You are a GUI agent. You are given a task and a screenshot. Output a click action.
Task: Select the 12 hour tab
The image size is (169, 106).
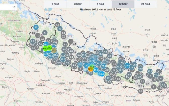tap(123, 4)
